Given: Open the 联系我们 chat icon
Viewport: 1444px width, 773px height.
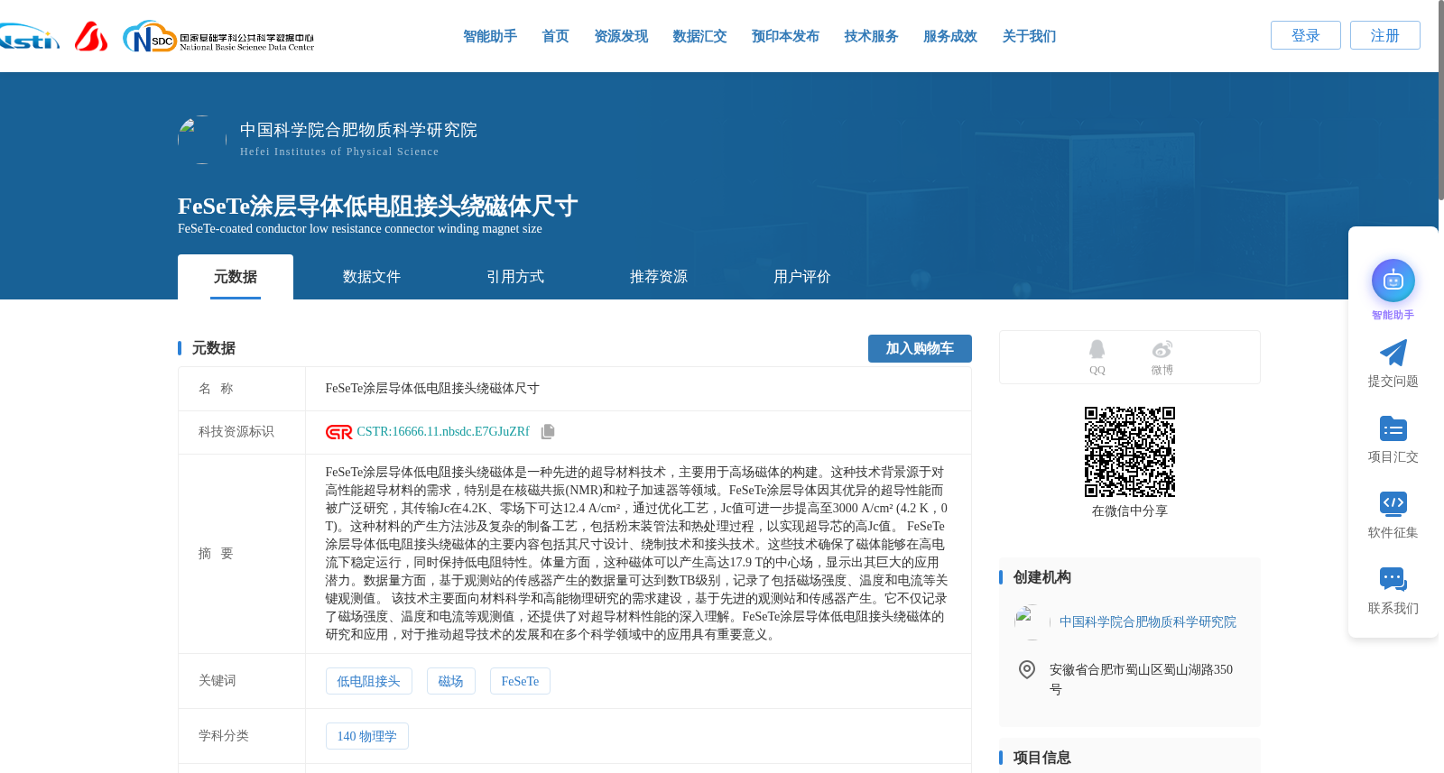Looking at the screenshot, I should tap(1393, 579).
